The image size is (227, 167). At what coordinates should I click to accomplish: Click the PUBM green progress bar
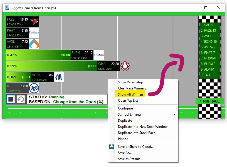[38, 55]
